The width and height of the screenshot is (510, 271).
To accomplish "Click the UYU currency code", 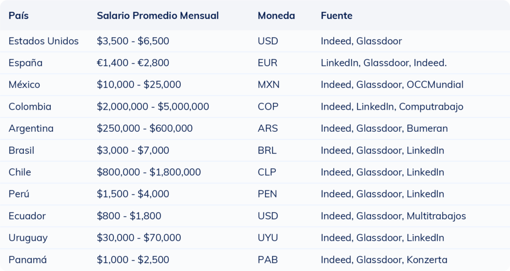I will pyautogui.click(x=267, y=238).
